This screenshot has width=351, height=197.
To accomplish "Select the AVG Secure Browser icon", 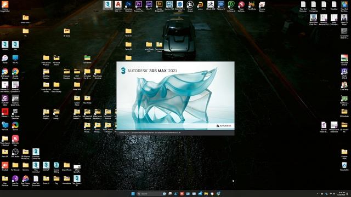I will tap(5, 73).
